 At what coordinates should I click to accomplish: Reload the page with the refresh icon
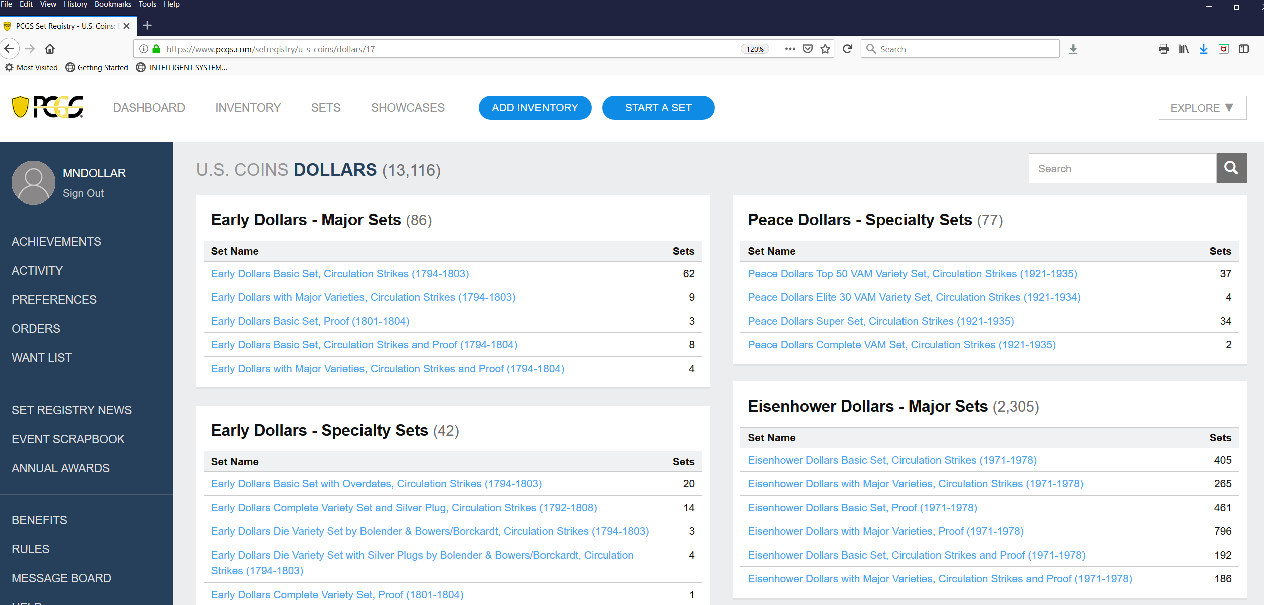(847, 49)
